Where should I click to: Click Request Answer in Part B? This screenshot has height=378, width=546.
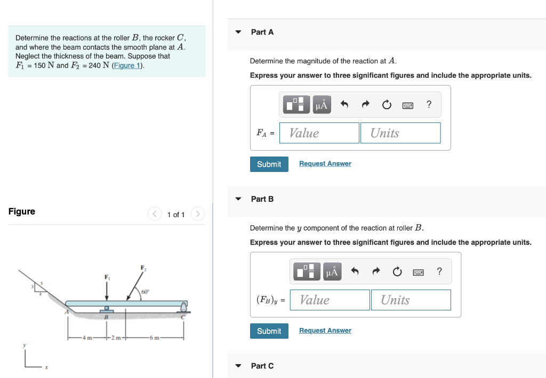point(325,331)
